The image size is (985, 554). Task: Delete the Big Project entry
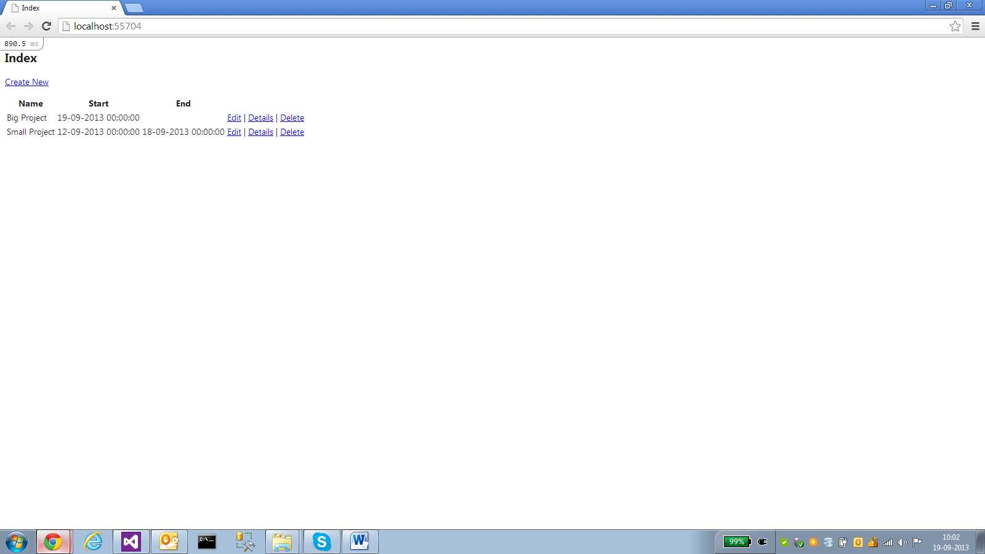[292, 118]
